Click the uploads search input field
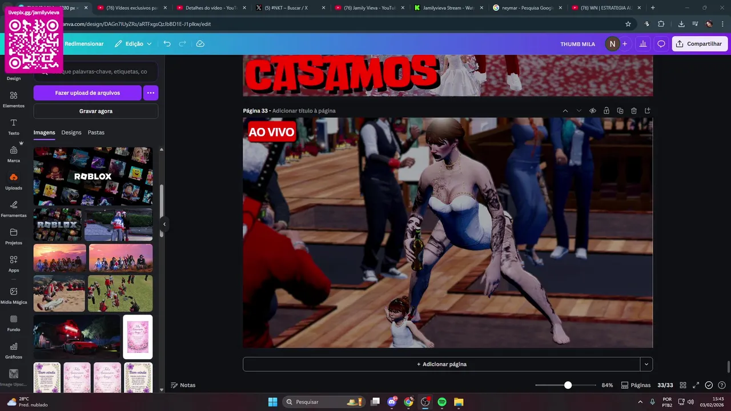Image resolution: width=731 pixels, height=411 pixels. coord(96,71)
